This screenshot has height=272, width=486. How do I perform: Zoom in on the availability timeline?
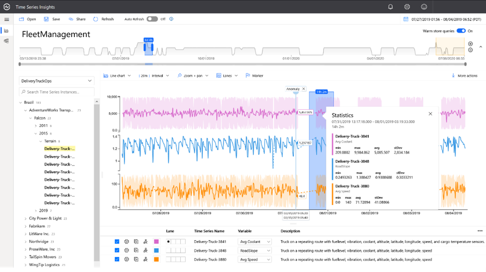470,44
